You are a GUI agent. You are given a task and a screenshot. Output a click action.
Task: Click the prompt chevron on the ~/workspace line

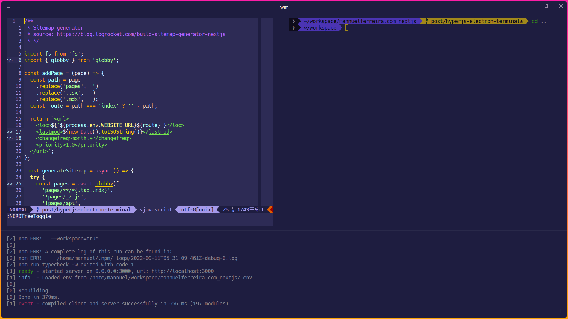[x=293, y=28]
